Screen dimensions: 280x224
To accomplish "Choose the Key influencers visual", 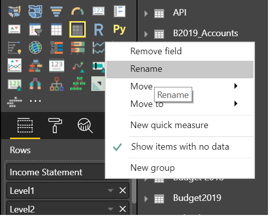I will pyautogui.click(x=14, y=48).
